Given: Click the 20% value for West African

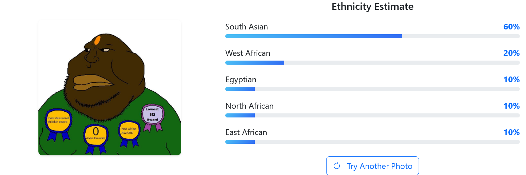Looking at the screenshot, I should pyautogui.click(x=511, y=53).
